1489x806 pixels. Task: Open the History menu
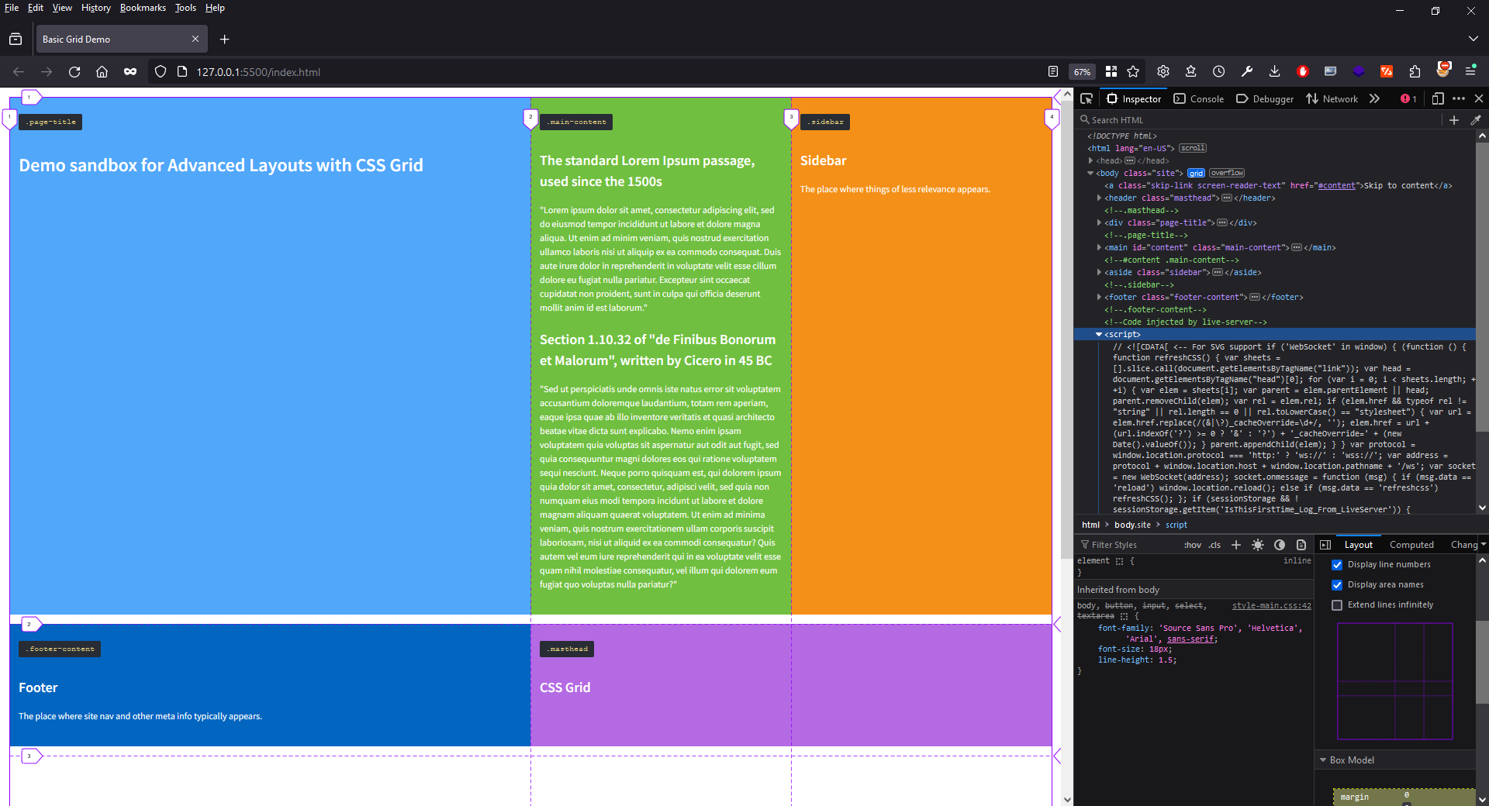[95, 8]
